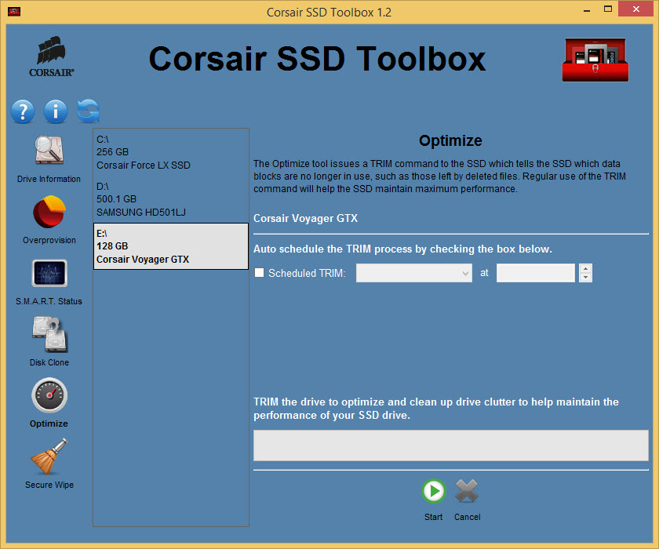The width and height of the screenshot is (659, 549).
Task: Click the Overprovision label
Action: click(49, 240)
